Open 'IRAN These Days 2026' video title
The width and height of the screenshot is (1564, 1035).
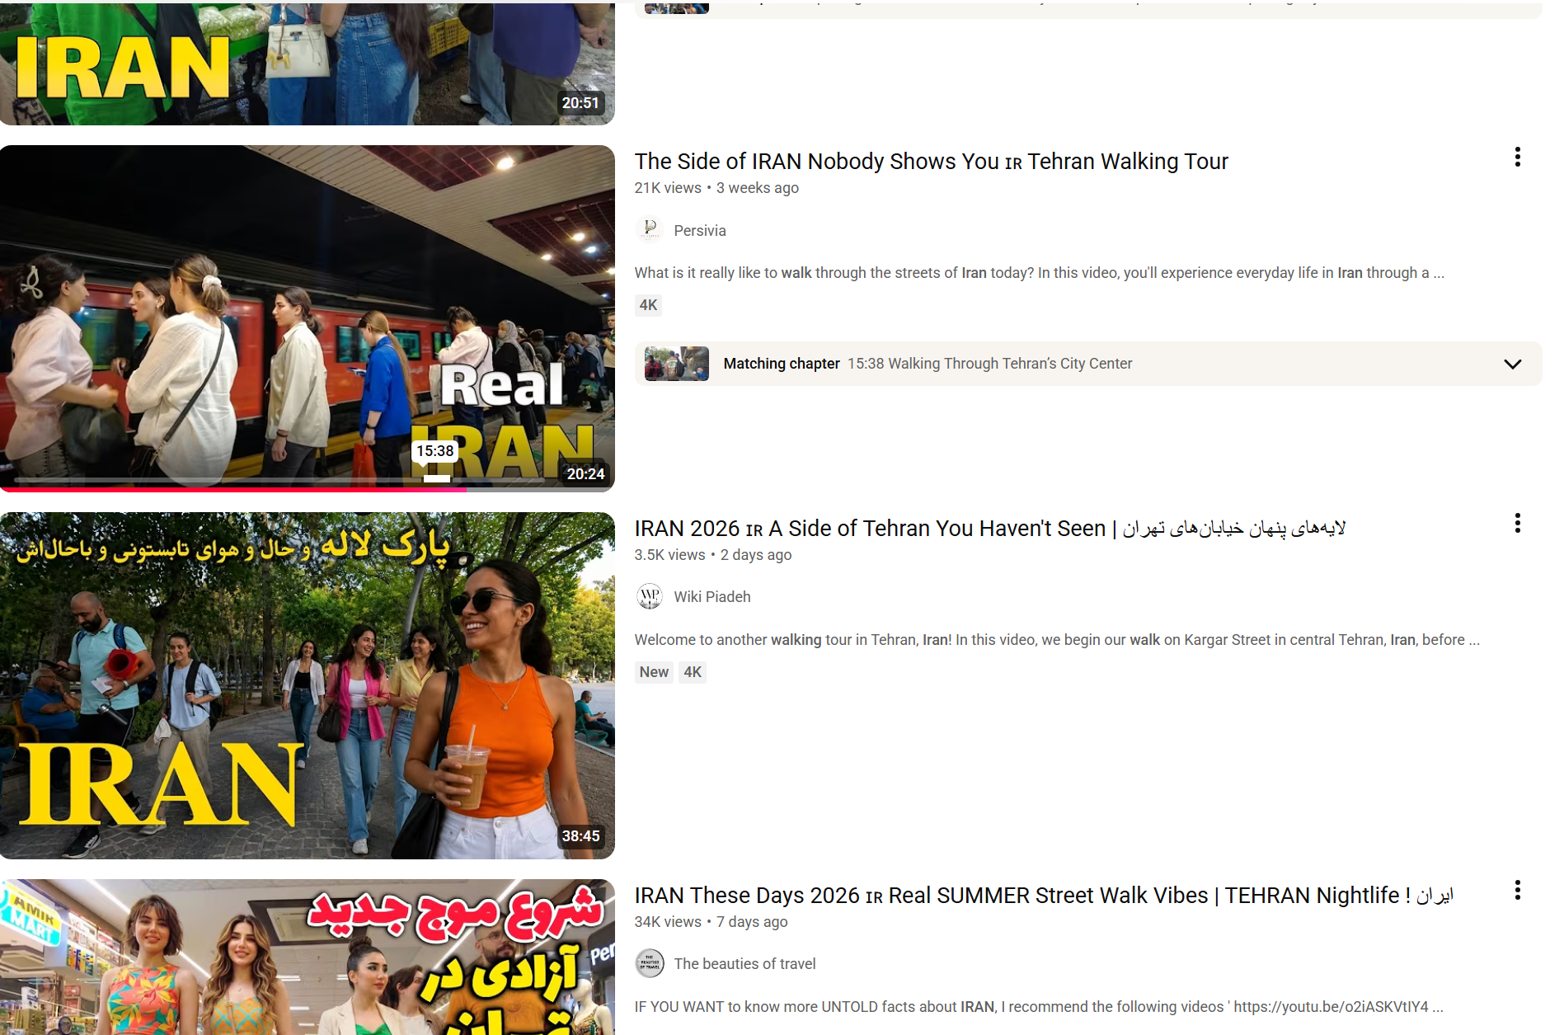[x=1043, y=896]
